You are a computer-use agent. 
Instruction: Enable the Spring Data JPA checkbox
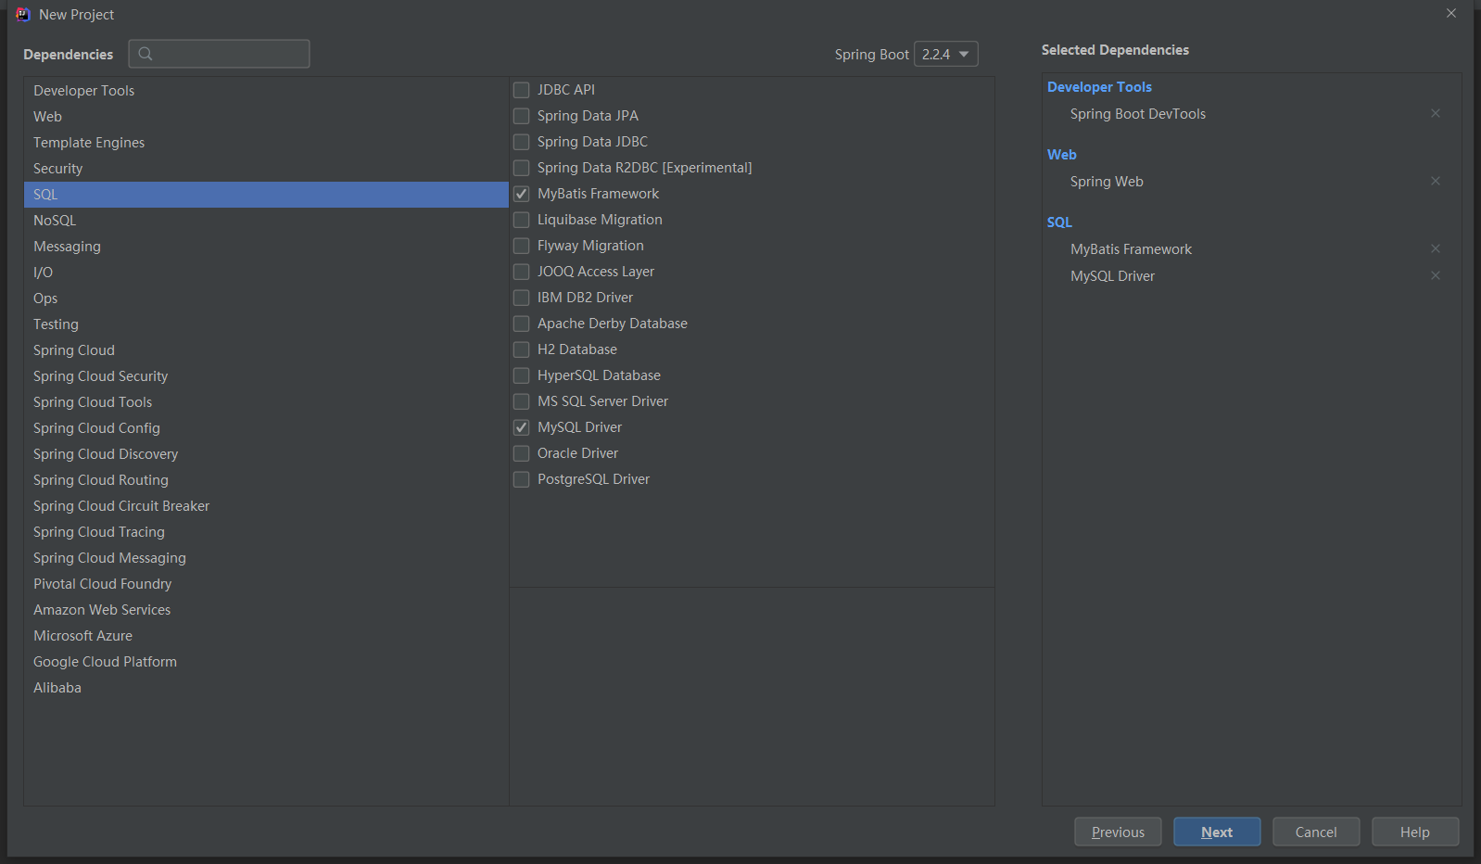(522, 116)
